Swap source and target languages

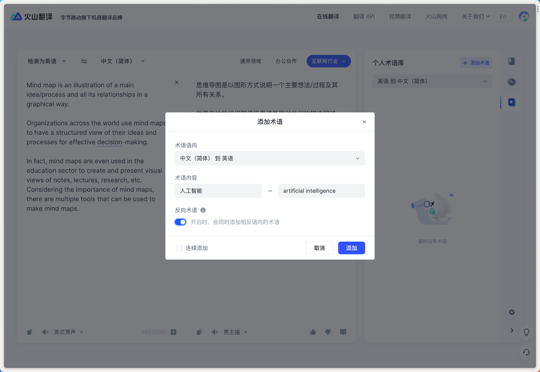[x=84, y=61]
